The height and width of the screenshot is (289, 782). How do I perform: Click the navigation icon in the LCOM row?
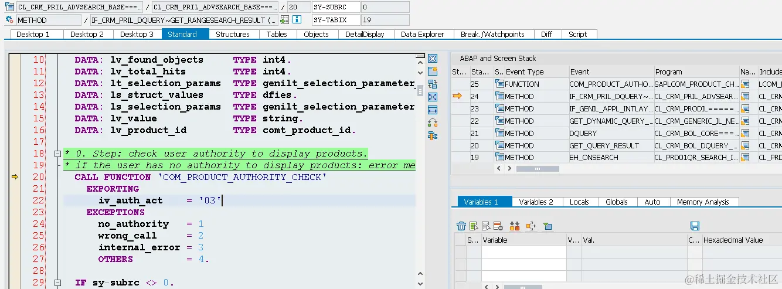point(746,84)
